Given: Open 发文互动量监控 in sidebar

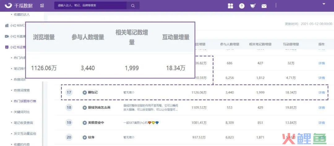Looking at the screenshot, I should coord(25,133).
